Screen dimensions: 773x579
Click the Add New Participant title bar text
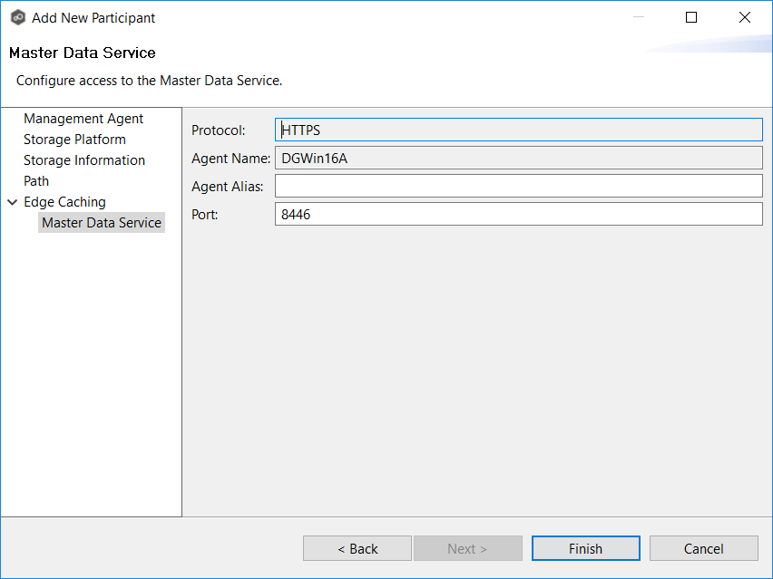click(93, 18)
